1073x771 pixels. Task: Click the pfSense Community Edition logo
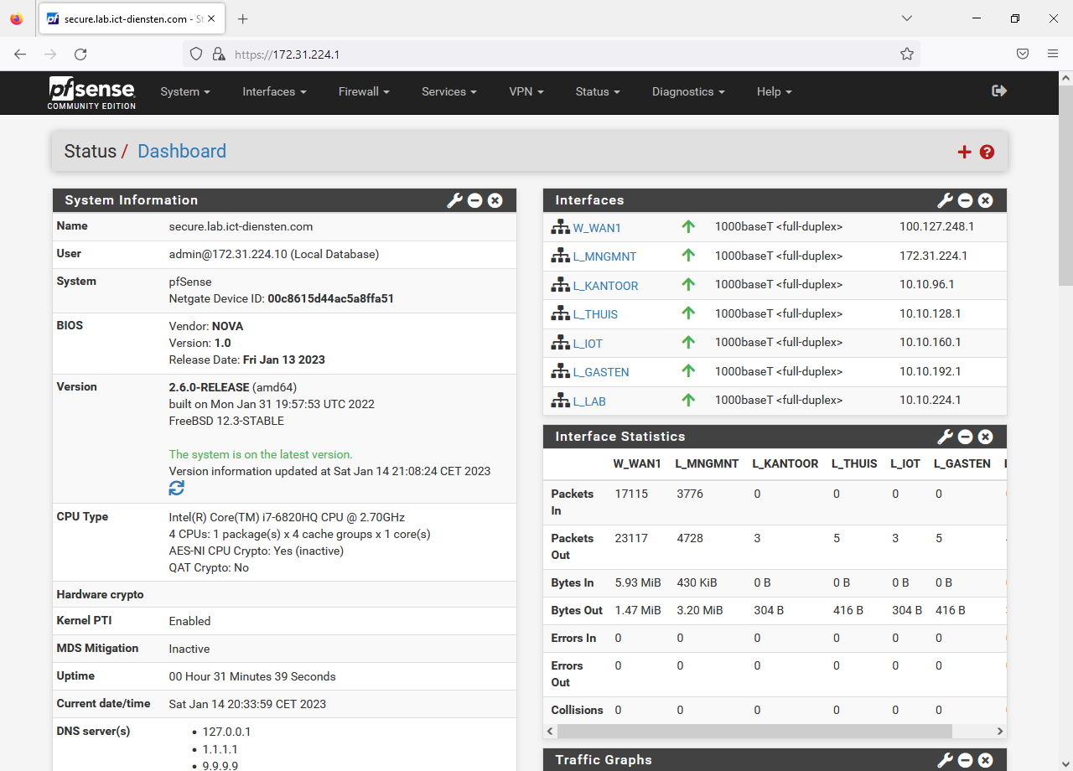[x=91, y=92]
